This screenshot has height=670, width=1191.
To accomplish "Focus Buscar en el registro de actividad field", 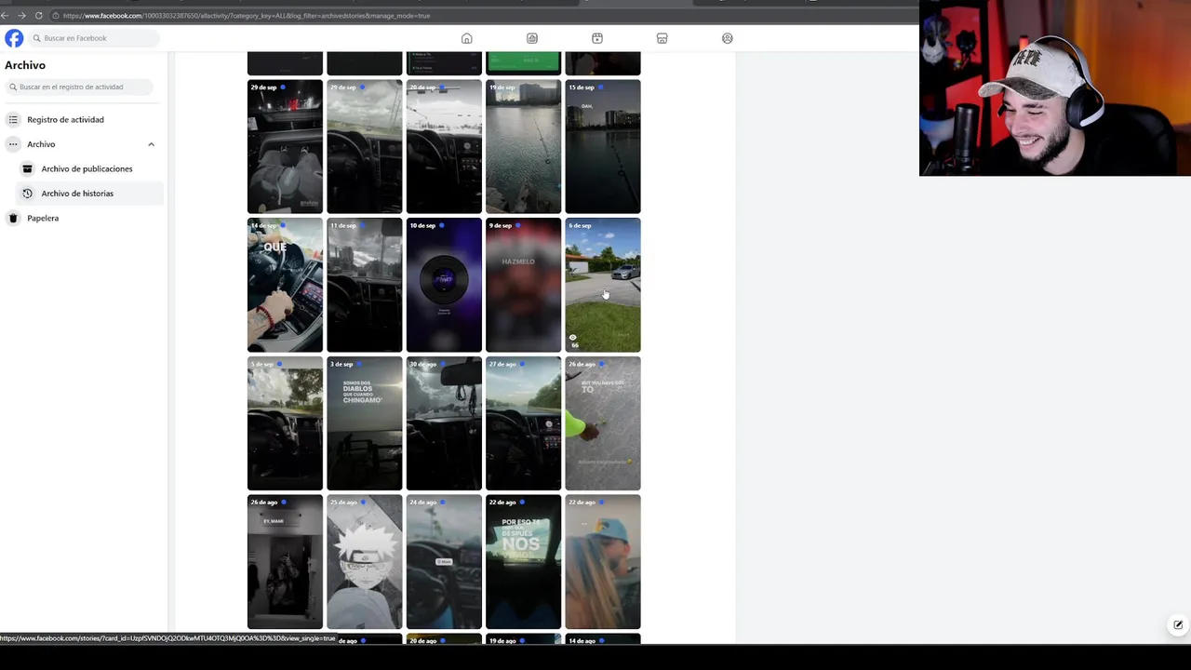I will [80, 87].
